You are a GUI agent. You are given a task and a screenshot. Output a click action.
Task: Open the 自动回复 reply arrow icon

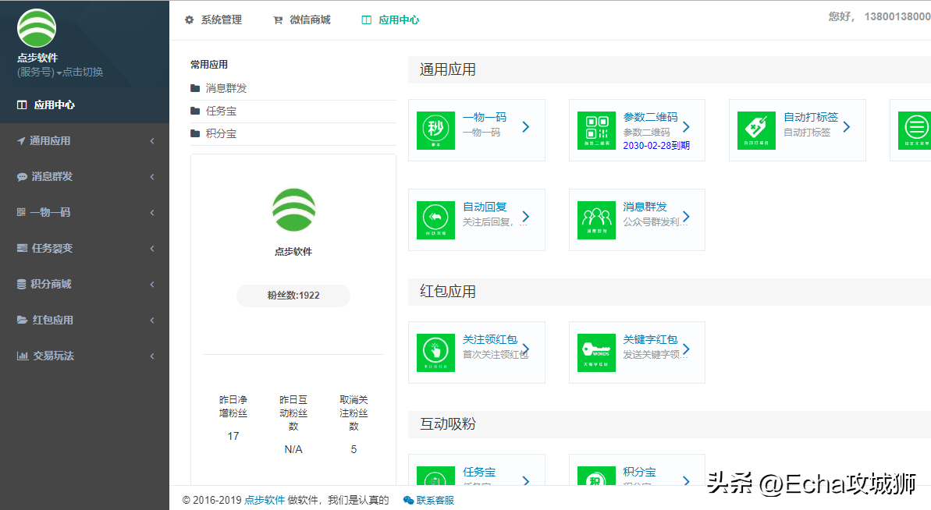(435, 220)
